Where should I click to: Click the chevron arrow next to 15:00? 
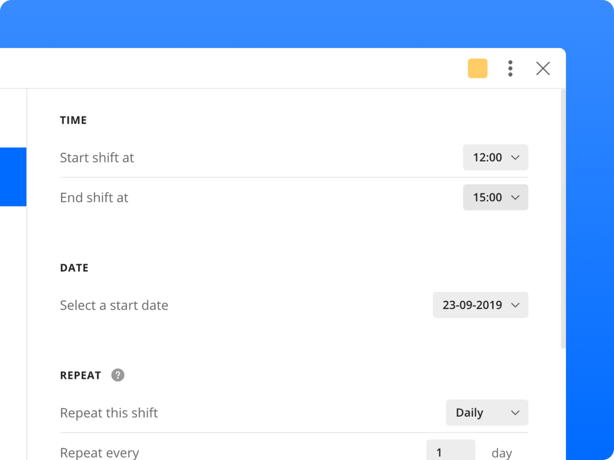(516, 197)
